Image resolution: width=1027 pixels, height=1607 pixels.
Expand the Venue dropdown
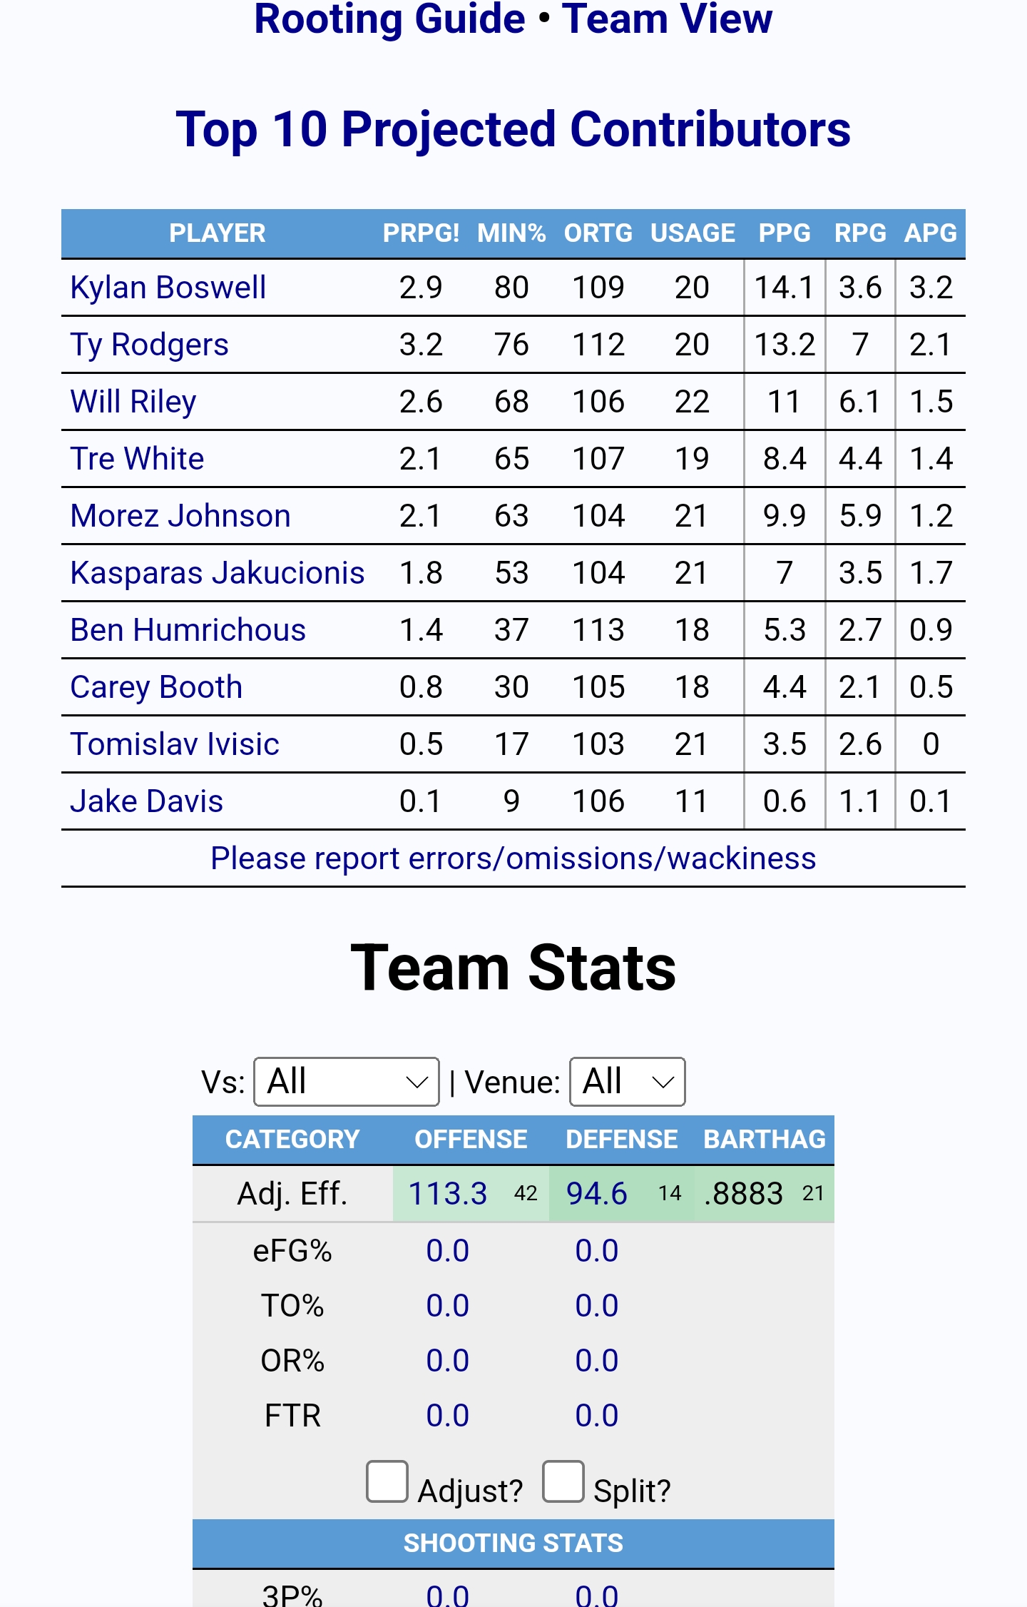(627, 1082)
